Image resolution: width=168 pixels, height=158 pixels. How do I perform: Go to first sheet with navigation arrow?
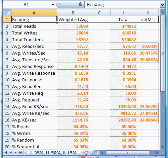[6, 153]
